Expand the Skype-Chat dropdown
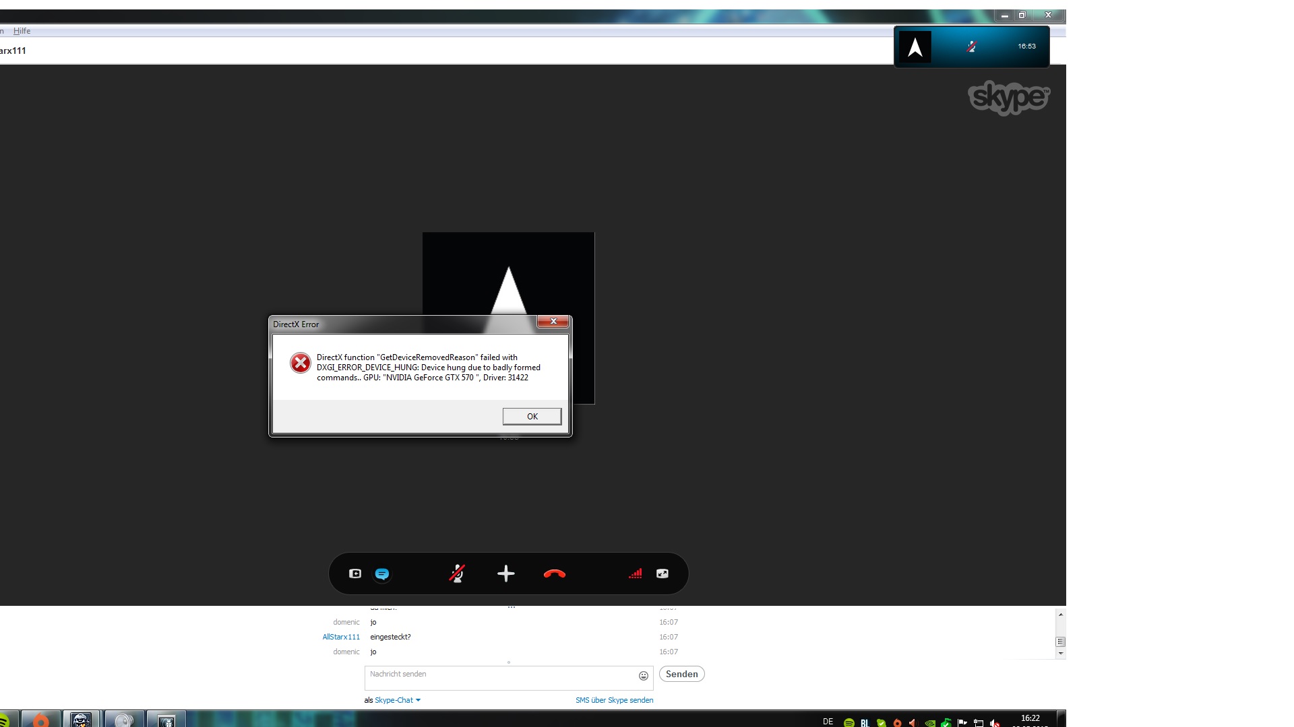 pos(398,700)
